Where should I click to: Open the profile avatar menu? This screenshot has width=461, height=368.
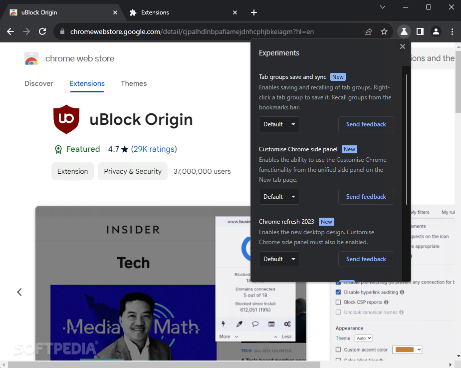point(436,31)
